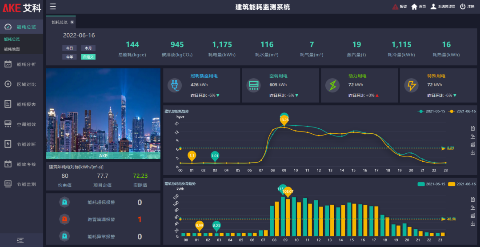This screenshot has width=480, height=247.
Task: Toggle 2021-06-15 legend in load bar chart
Action: [x=431, y=184]
